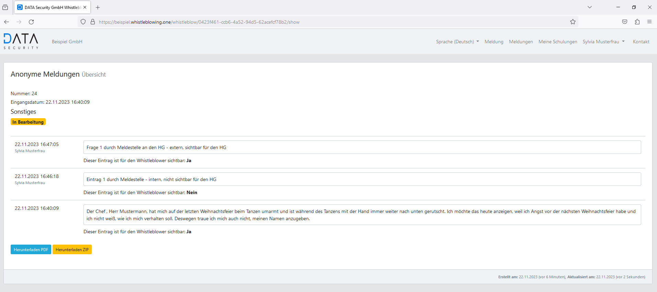Viewport: 657px width, 292px height.
Task: Open a new browser tab
Action: (x=98, y=7)
